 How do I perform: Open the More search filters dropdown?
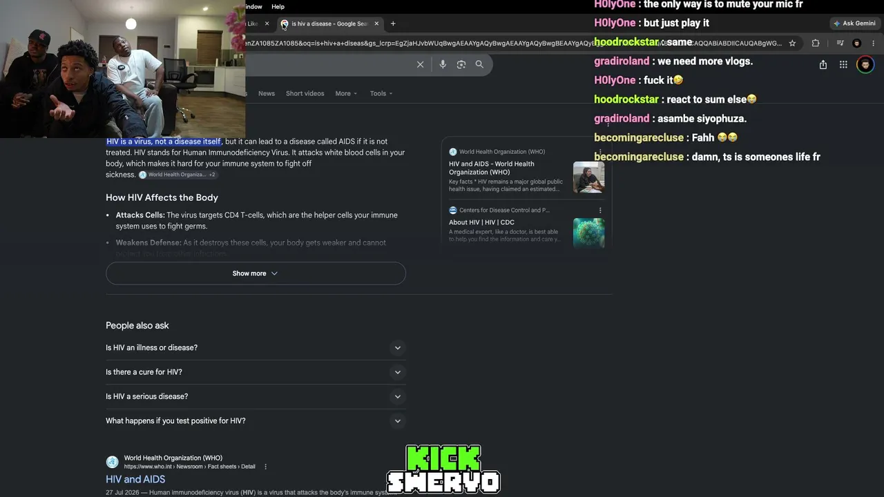[346, 93]
